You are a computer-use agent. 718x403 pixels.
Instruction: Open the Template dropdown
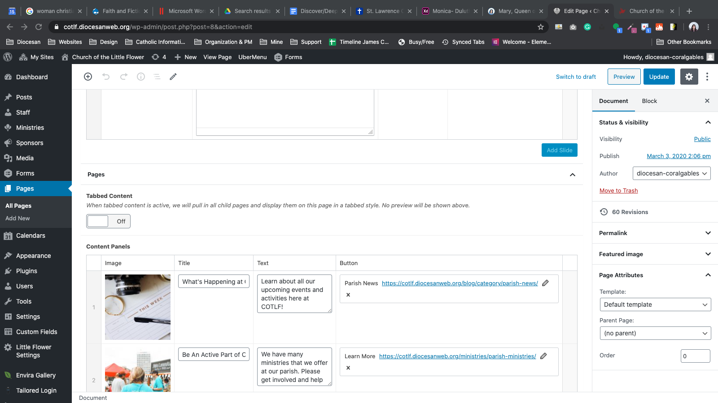[655, 304]
